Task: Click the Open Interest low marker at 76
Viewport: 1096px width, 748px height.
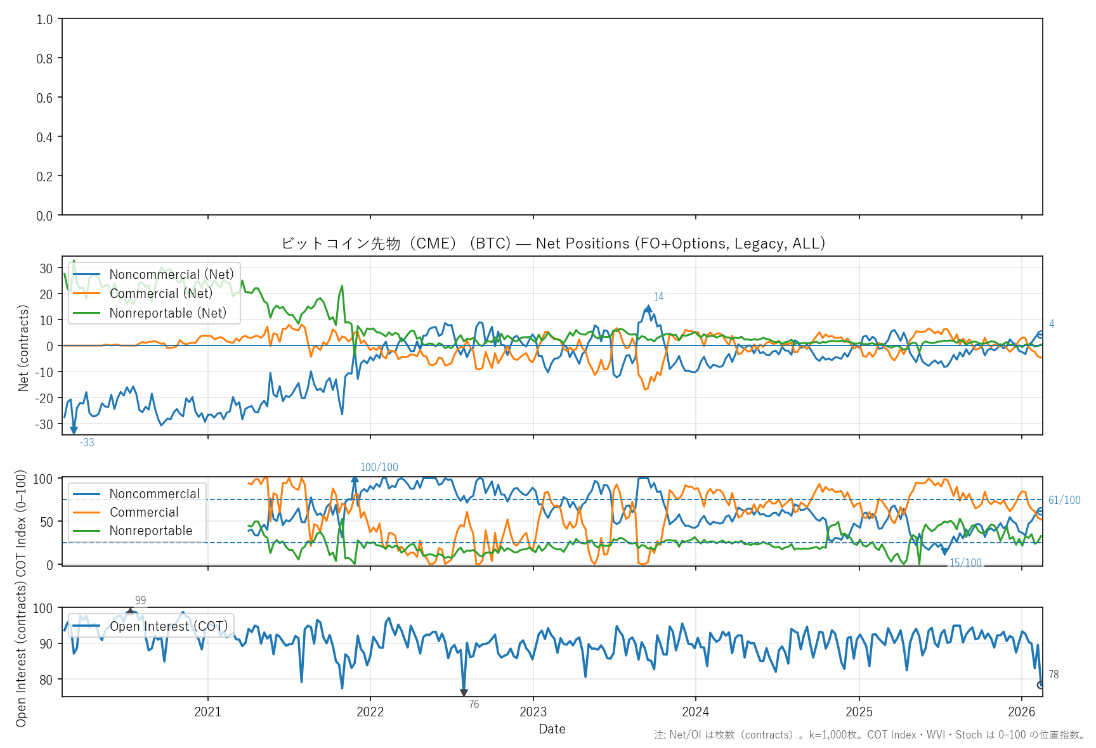Action: tap(464, 693)
